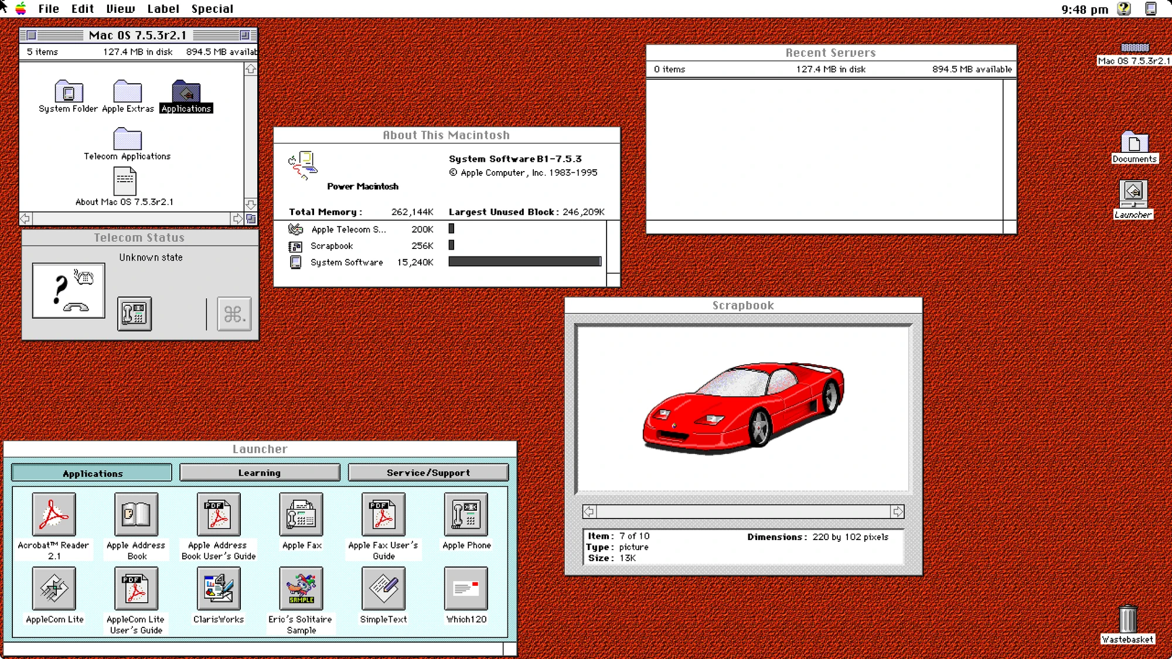Image resolution: width=1172 pixels, height=659 pixels.
Task: Open Acrobat Reader 2.1 from Launcher
Action: [x=53, y=515]
